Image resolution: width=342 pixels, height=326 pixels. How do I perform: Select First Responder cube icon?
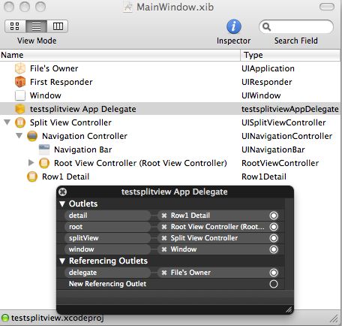click(20, 82)
